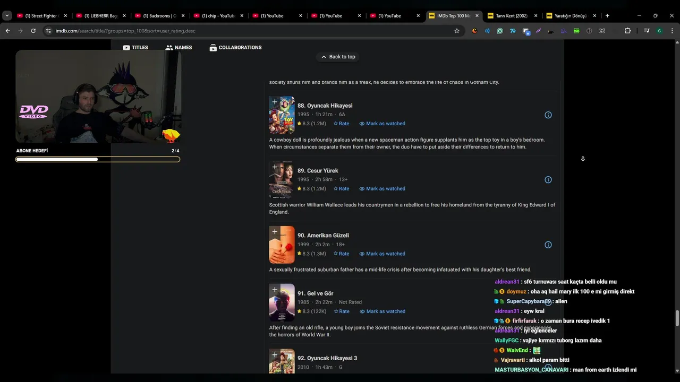Open the green G profile avatar
Image resolution: width=680 pixels, height=382 pixels.
click(x=660, y=31)
